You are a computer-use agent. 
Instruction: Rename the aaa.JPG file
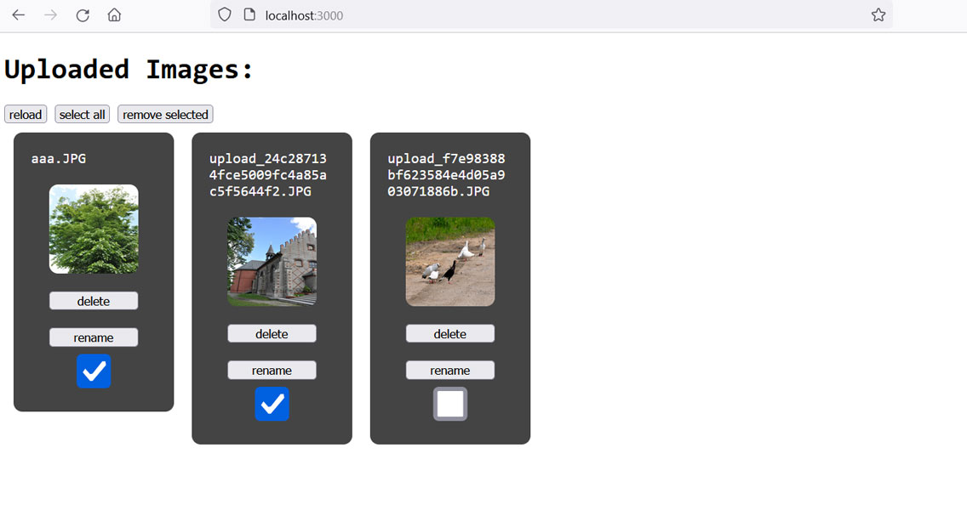click(94, 337)
